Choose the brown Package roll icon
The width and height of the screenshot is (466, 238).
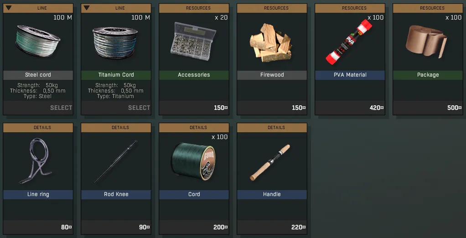coord(426,41)
